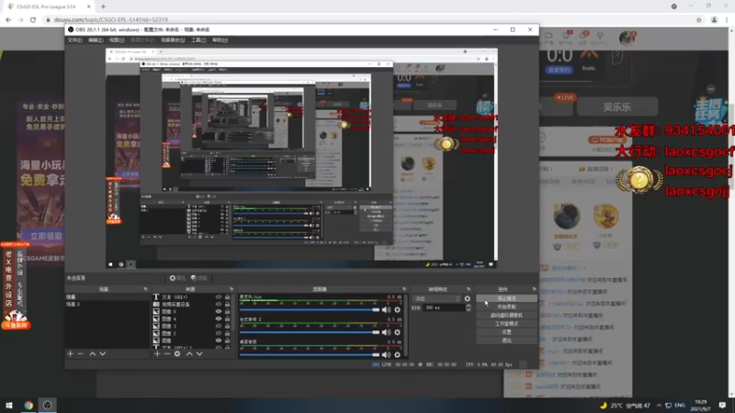Toggle lock on video capture device source
The width and height of the screenshot is (735, 413).
pyautogui.click(x=227, y=305)
